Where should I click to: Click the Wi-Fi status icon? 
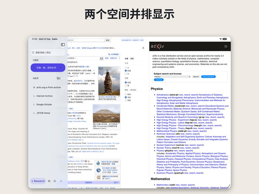220,39
